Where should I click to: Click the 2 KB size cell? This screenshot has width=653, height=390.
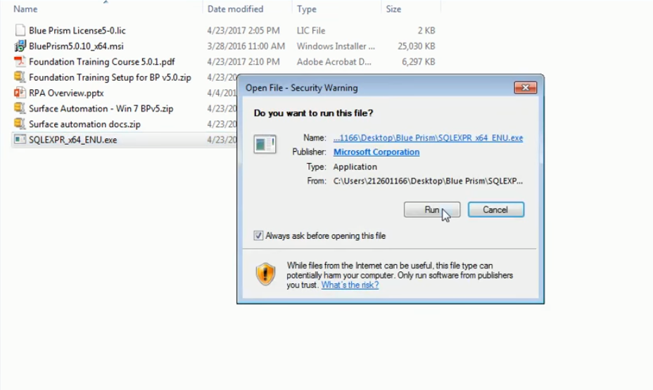426,30
